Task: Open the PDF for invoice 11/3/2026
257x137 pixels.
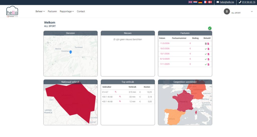Action: (208, 44)
